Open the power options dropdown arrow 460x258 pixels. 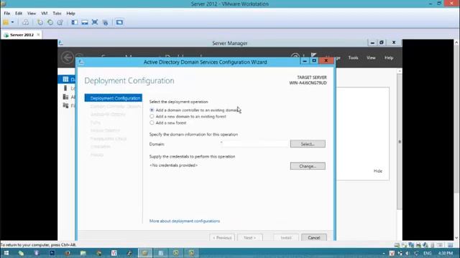click(x=13, y=22)
